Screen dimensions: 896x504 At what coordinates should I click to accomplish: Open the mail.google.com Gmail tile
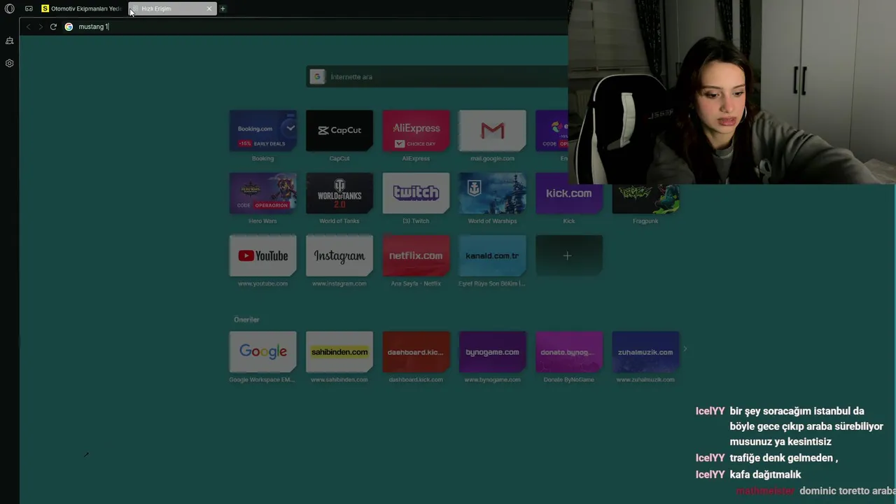pos(492,130)
